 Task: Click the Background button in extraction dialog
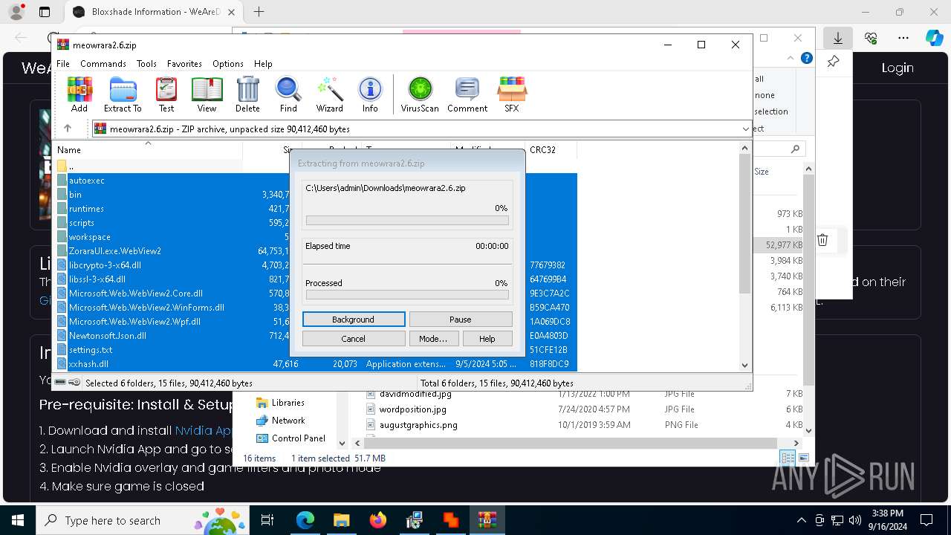[354, 320]
